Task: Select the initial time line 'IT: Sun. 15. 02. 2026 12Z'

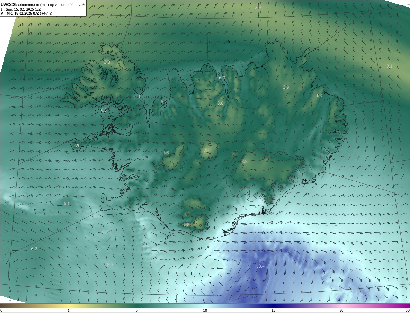Action: (21, 9)
